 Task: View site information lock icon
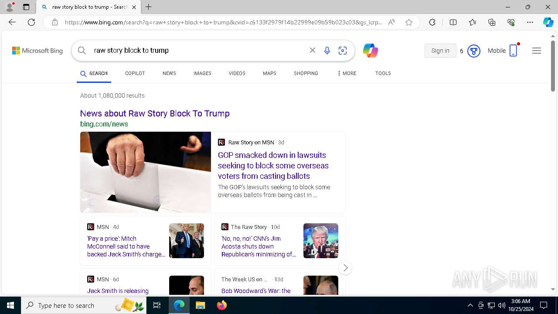(55, 22)
